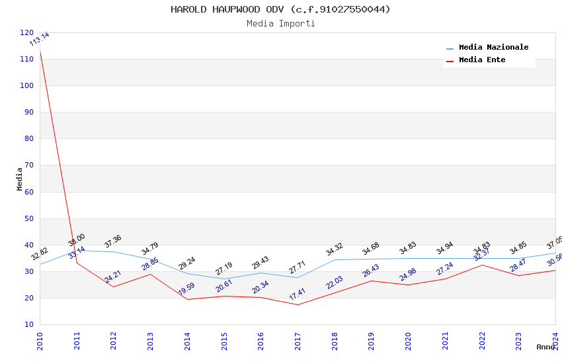Click the 2018 x-axis year label
The width and height of the screenshot is (562, 364).
[335, 341]
